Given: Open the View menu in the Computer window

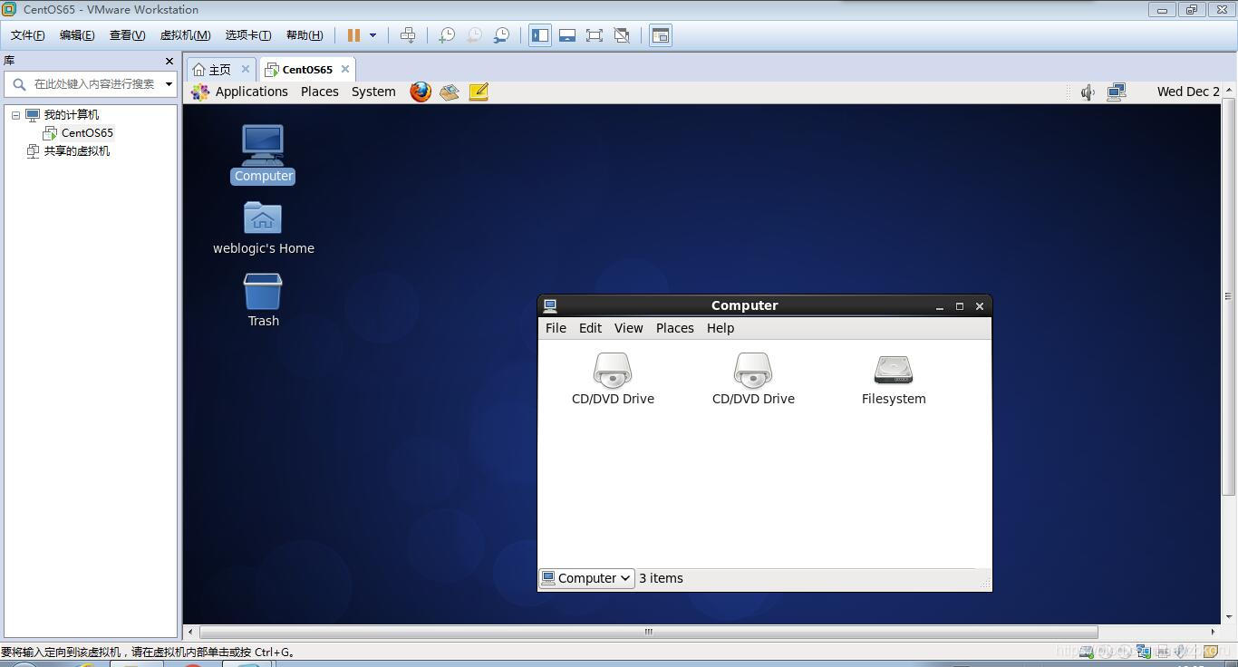Looking at the screenshot, I should (x=628, y=328).
